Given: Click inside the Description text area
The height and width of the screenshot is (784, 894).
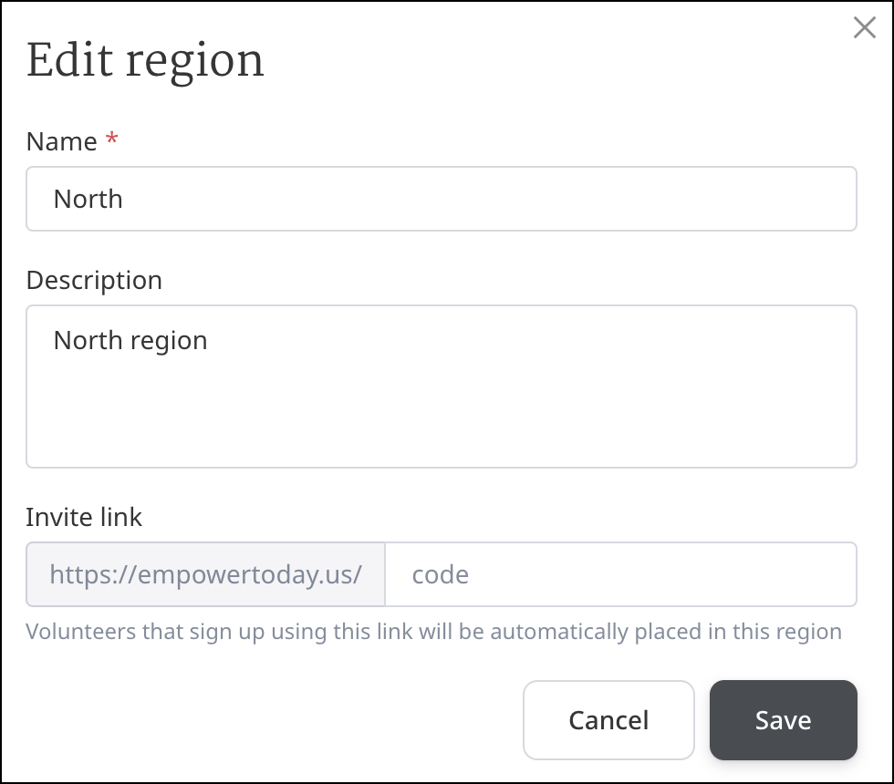Looking at the screenshot, I should pos(442,387).
